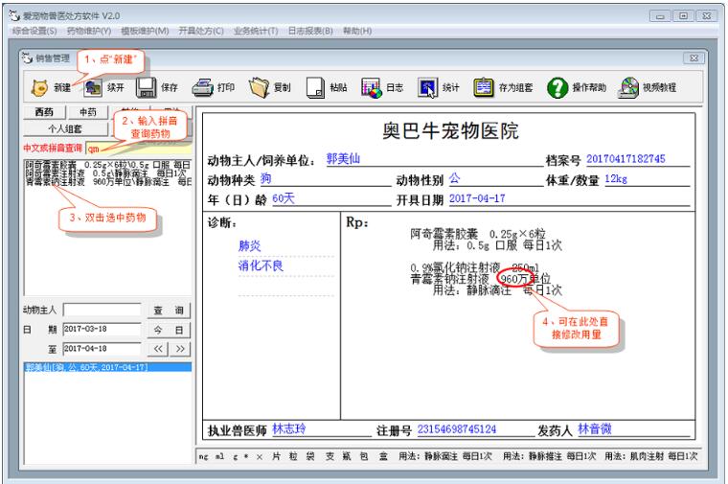This screenshot has width=728, height=484.
Task: Click the 查询 search button
Action: pyautogui.click(x=169, y=311)
